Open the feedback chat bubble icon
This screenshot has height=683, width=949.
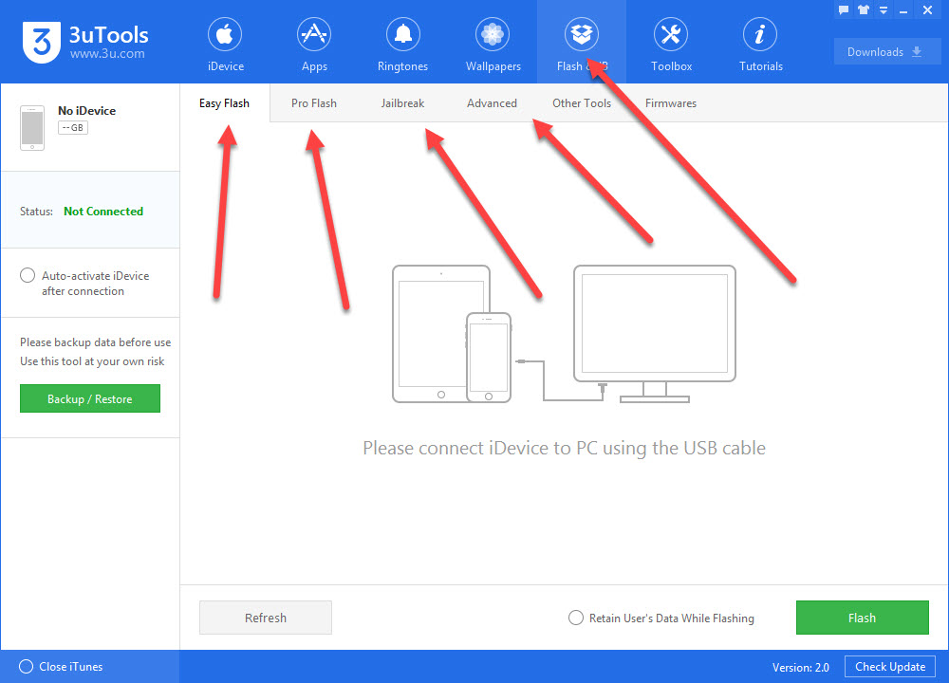(x=844, y=9)
